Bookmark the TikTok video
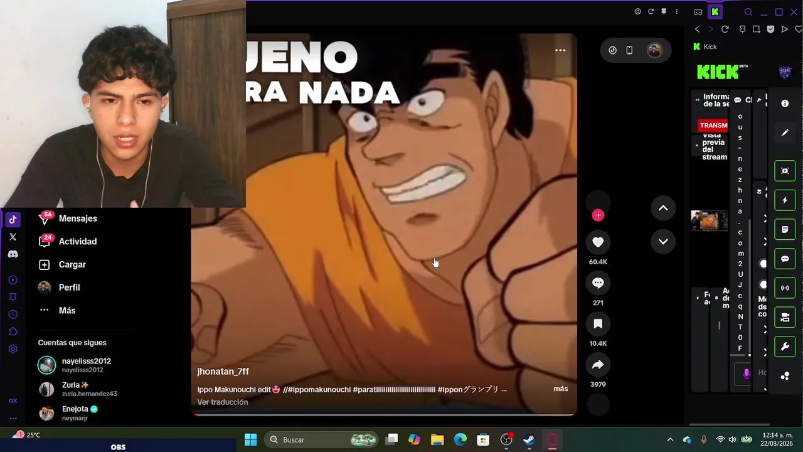 pos(598,324)
